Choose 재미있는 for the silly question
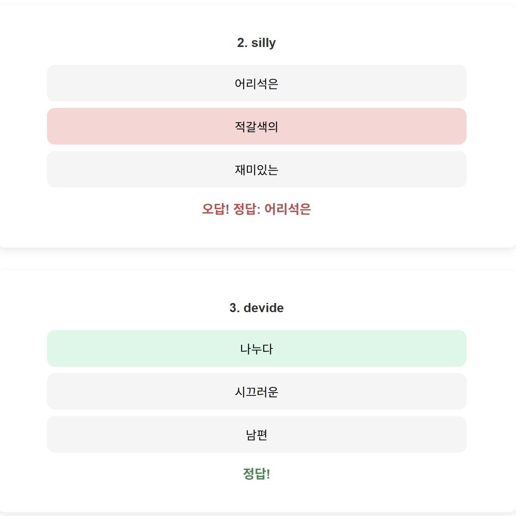Viewport: 516px width, 516px height. [x=256, y=170]
